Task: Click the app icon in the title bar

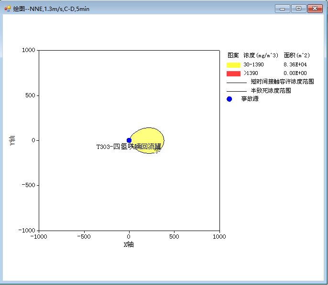Action: point(7,9)
